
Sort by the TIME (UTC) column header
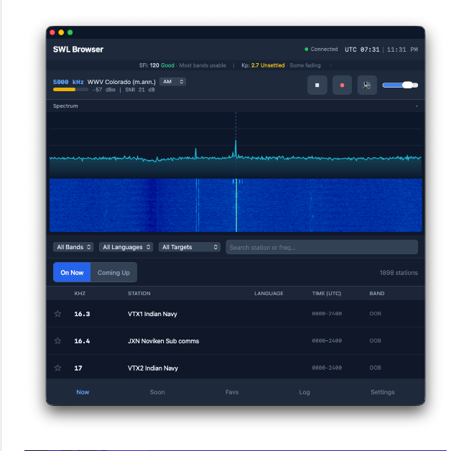tap(327, 294)
